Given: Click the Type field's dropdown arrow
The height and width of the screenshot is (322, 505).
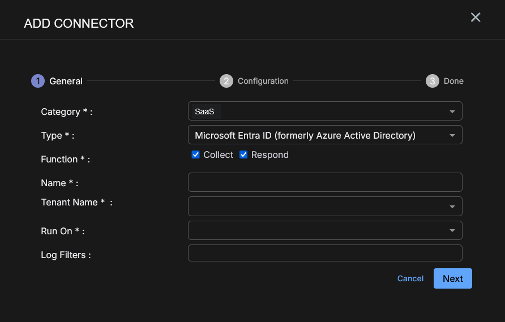Looking at the screenshot, I should pyautogui.click(x=452, y=135).
